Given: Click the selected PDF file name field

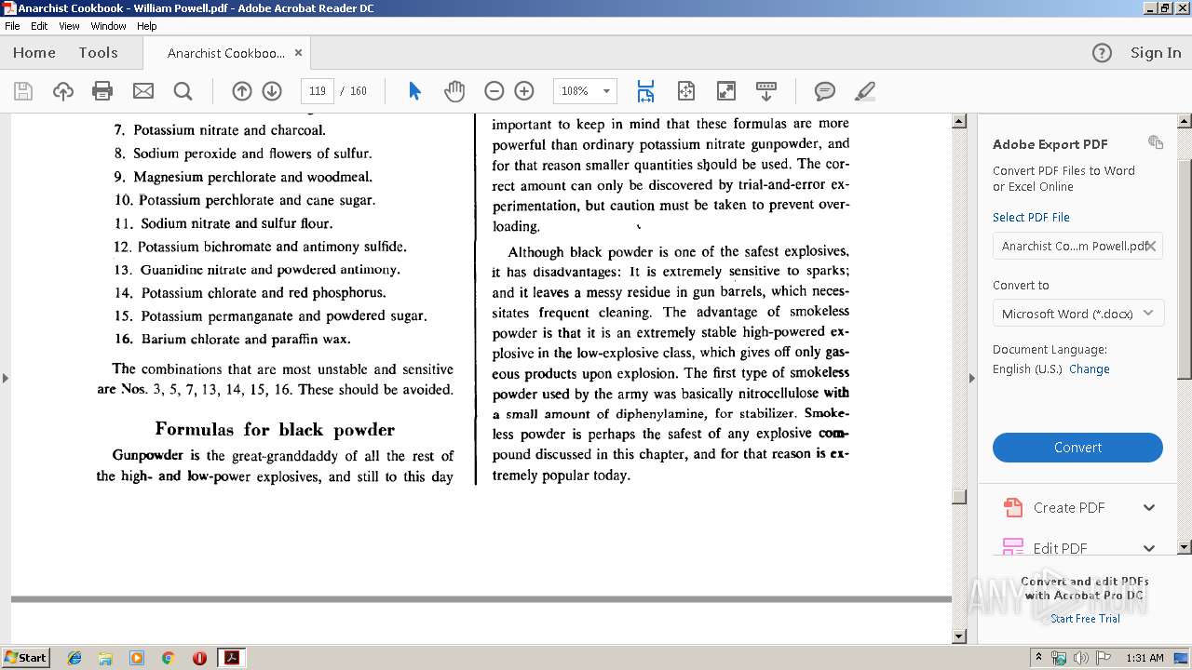Looking at the screenshot, I should pos(1077,246).
